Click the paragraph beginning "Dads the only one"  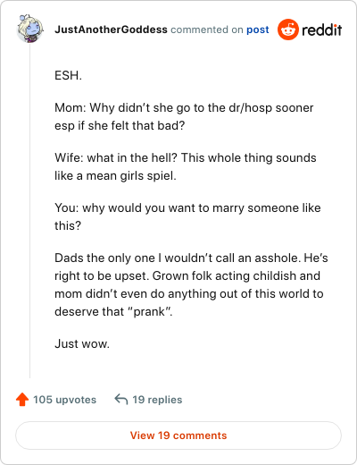(x=191, y=284)
